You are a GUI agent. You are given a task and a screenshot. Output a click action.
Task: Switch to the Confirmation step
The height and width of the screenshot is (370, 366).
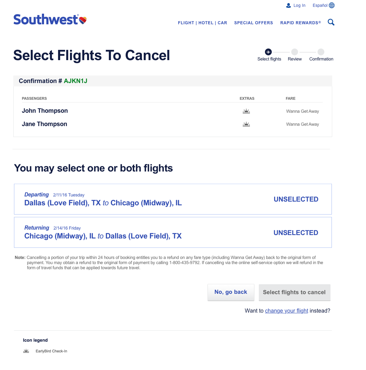coord(321,52)
